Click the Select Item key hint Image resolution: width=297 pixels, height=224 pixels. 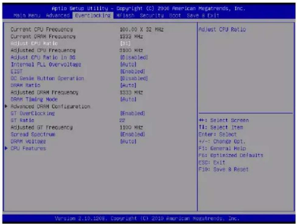(x=221, y=128)
